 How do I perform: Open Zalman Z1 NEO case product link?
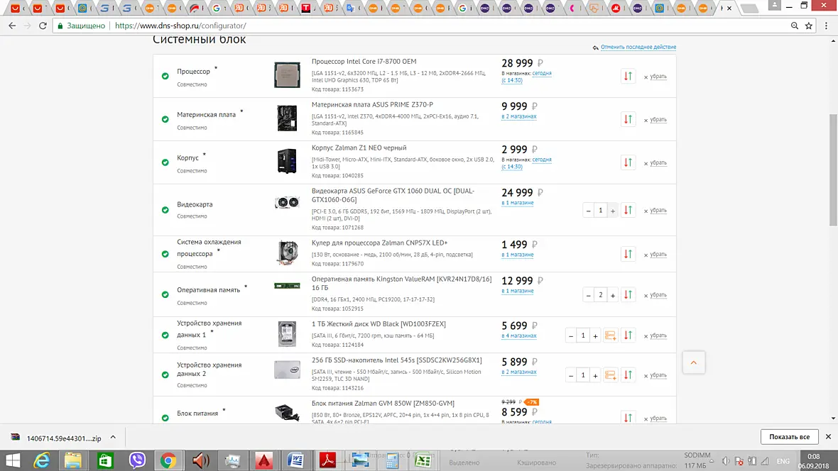click(359, 148)
